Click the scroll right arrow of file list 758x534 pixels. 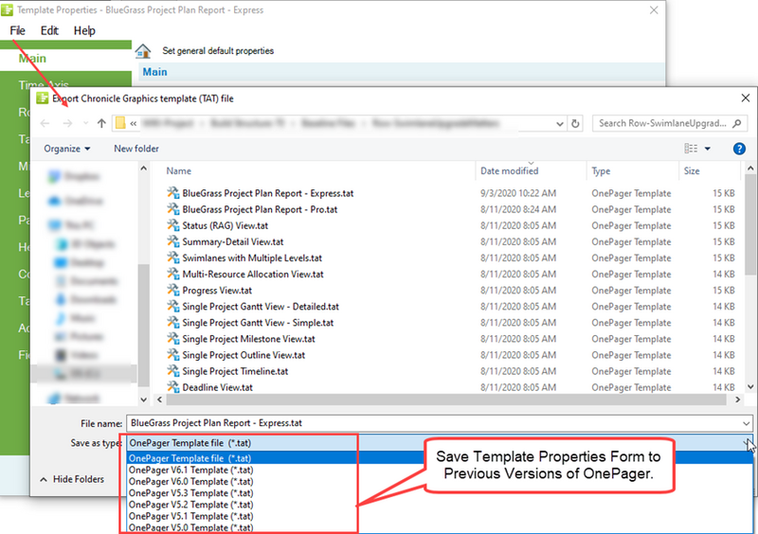tap(738, 400)
